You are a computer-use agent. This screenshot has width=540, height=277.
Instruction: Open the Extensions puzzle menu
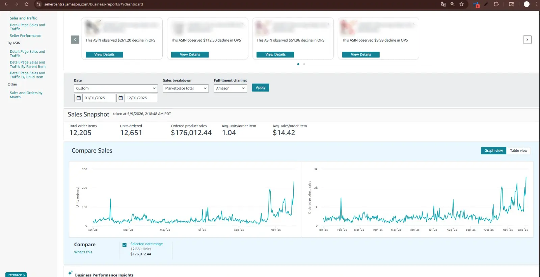[496, 4]
